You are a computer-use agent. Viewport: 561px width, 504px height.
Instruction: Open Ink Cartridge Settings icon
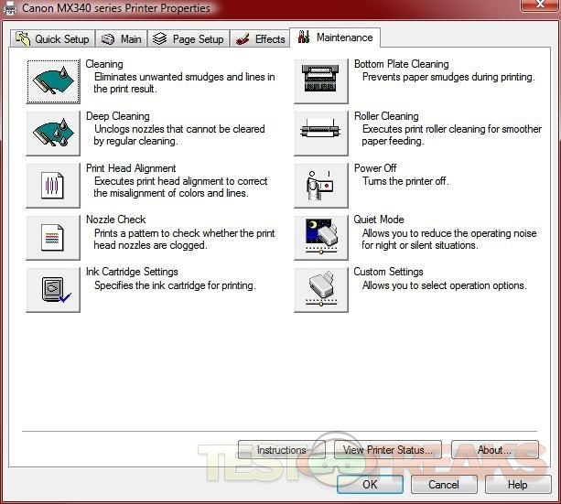53,290
